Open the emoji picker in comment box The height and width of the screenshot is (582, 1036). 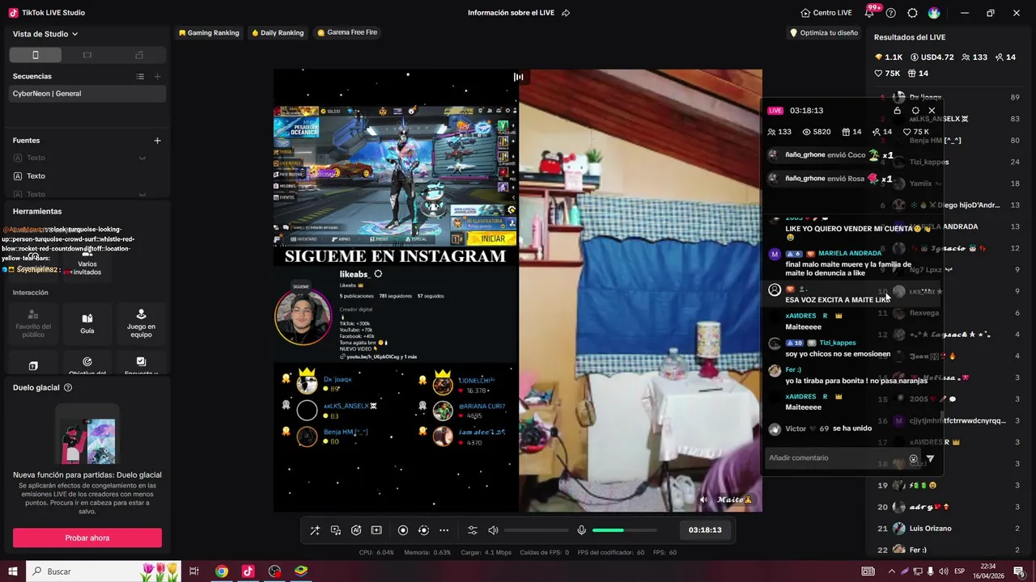914,458
